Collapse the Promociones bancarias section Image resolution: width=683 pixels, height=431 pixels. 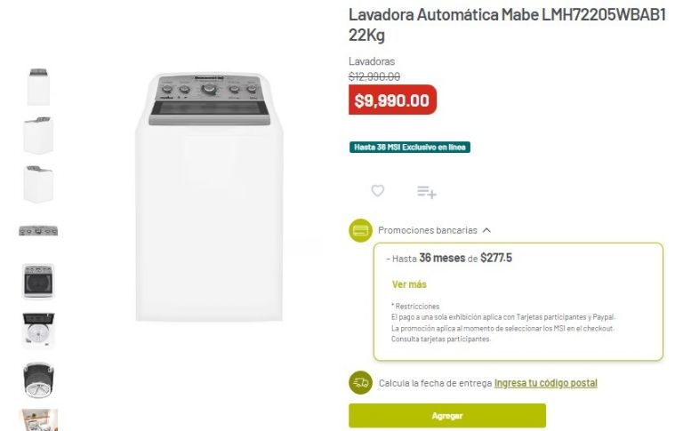click(486, 230)
